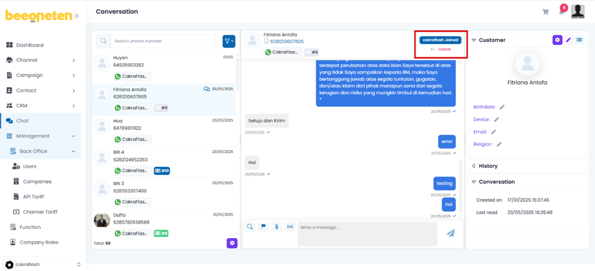595x271 pixels.
Task: Expand the History section
Action: coord(474,166)
